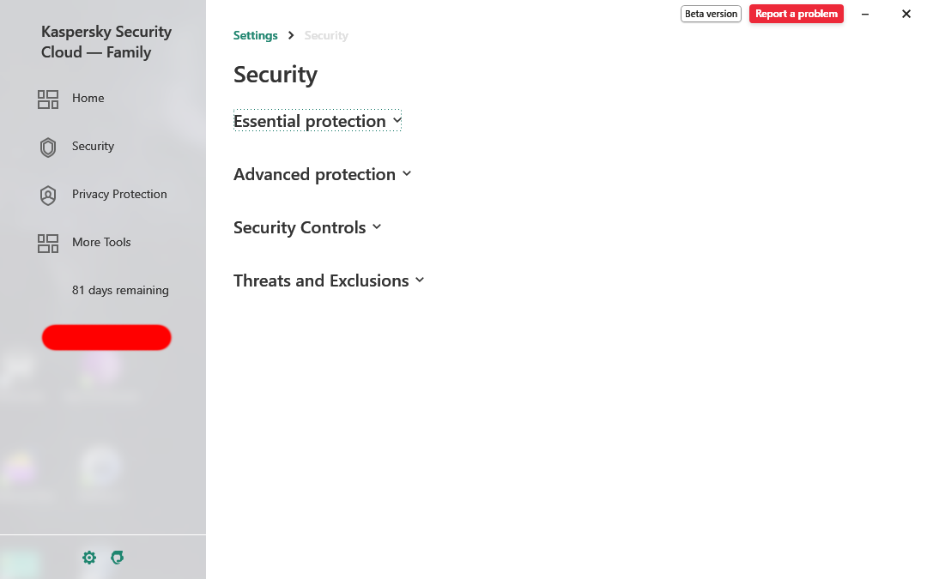
Task: Click the Beta version badge
Action: click(x=712, y=14)
